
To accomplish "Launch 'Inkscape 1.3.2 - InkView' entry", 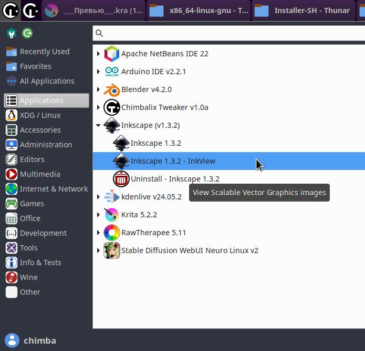I will click(x=229, y=161).
